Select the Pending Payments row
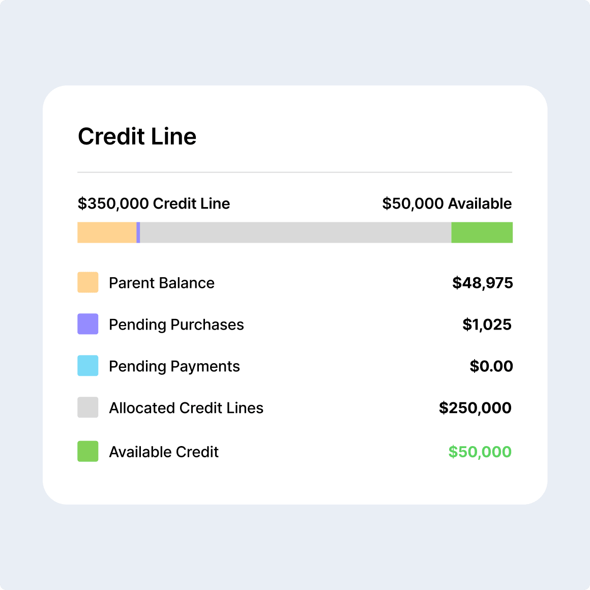Viewport: 590px width, 590px height. pos(295,366)
